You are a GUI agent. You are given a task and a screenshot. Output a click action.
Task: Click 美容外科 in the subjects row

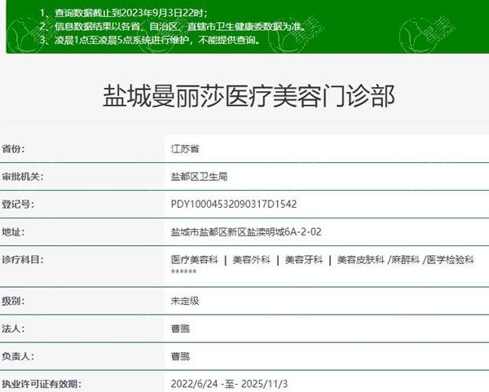point(251,259)
